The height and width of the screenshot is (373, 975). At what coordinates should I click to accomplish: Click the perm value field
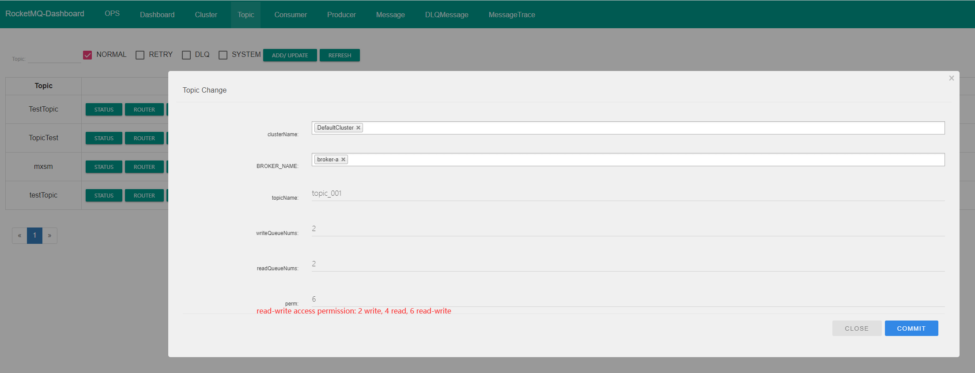tap(627, 299)
